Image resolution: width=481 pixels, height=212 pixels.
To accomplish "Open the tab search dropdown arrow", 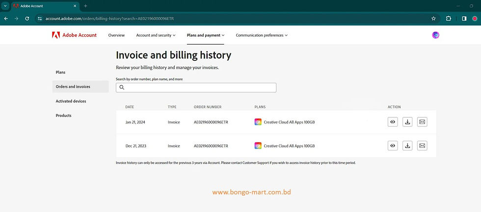I will pyautogui.click(x=5, y=6).
